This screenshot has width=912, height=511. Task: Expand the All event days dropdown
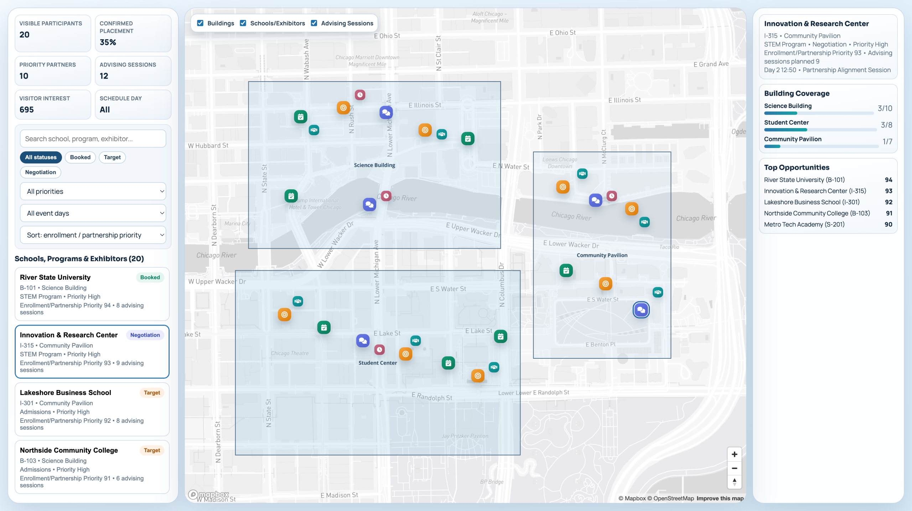pos(93,213)
